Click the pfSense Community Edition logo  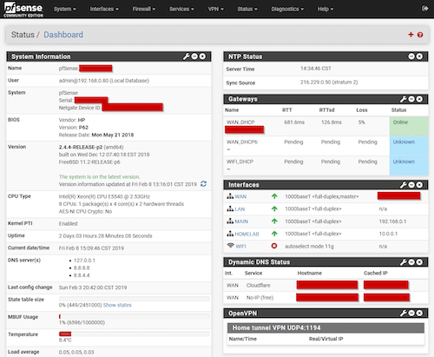(23, 10)
